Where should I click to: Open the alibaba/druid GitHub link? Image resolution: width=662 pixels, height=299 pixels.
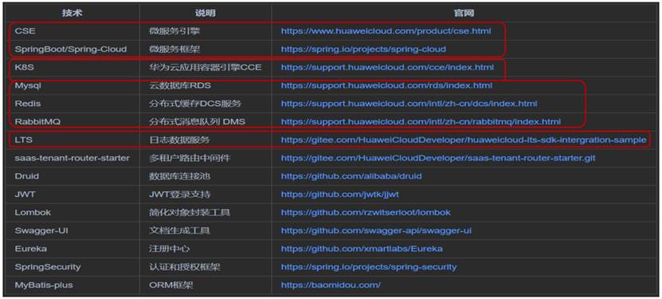click(x=351, y=176)
